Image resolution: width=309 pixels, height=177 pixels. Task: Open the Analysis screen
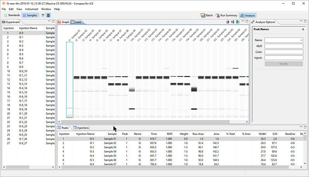[x=248, y=15]
